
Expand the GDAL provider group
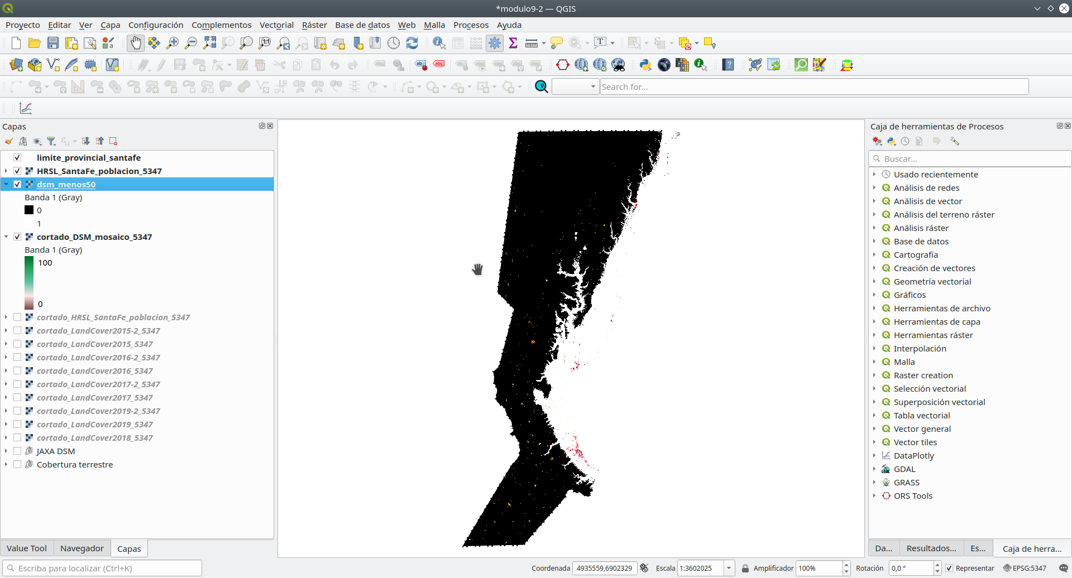[x=874, y=469]
